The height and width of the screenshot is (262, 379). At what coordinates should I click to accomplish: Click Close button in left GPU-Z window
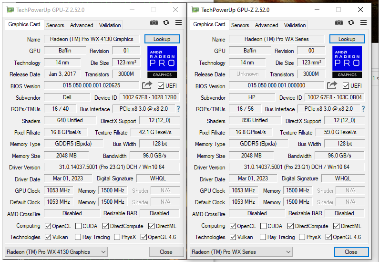pos(166,252)
